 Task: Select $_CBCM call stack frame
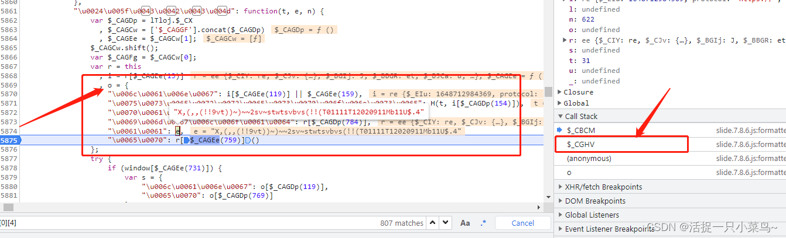pos(581,130)
